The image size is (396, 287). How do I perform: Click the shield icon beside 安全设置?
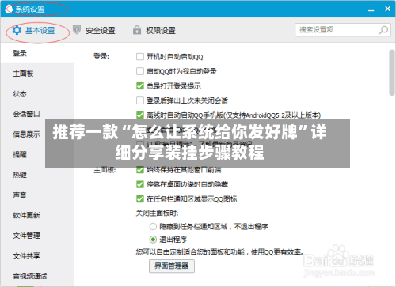pos(77,30)
